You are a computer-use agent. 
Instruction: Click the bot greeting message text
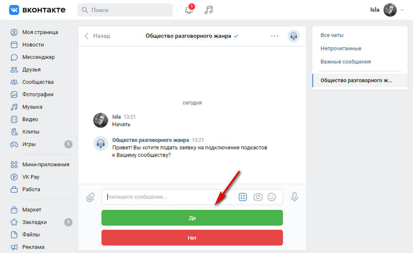[x=190, y=151]
